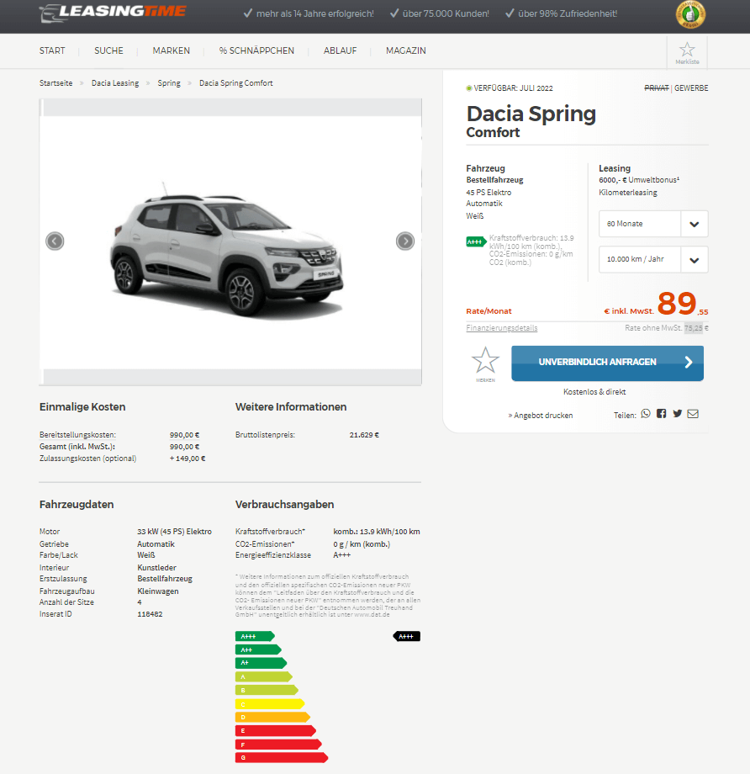Share the offer via WhatsApp
Viewport: 750px width, 774px height.
(646, 414)
